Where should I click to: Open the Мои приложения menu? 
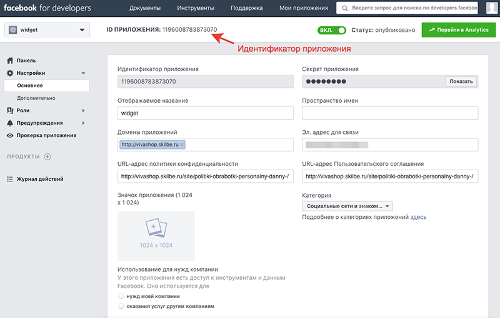(304, 8)
